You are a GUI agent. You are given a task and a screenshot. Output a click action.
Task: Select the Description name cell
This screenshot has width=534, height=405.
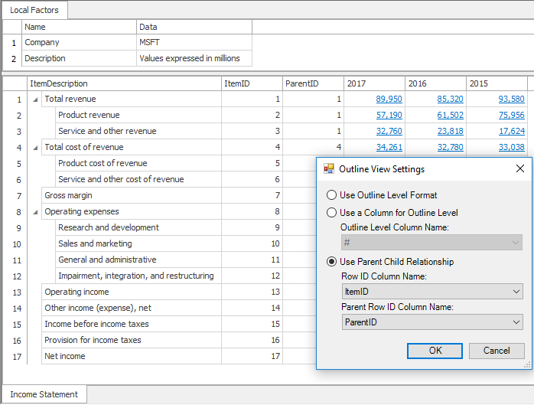click(79, 58)
